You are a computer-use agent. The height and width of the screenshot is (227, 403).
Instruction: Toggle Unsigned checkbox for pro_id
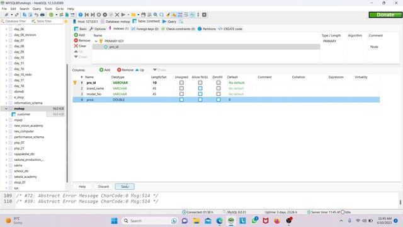click(x=181, y=83)
